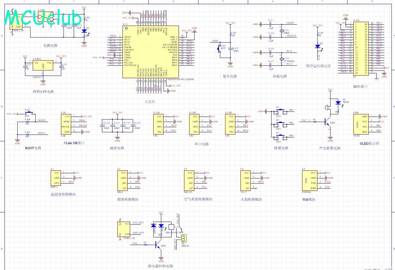Select the S_R4 10K BOOT0 resistor
395x270 pixels.
coord(28,121)
